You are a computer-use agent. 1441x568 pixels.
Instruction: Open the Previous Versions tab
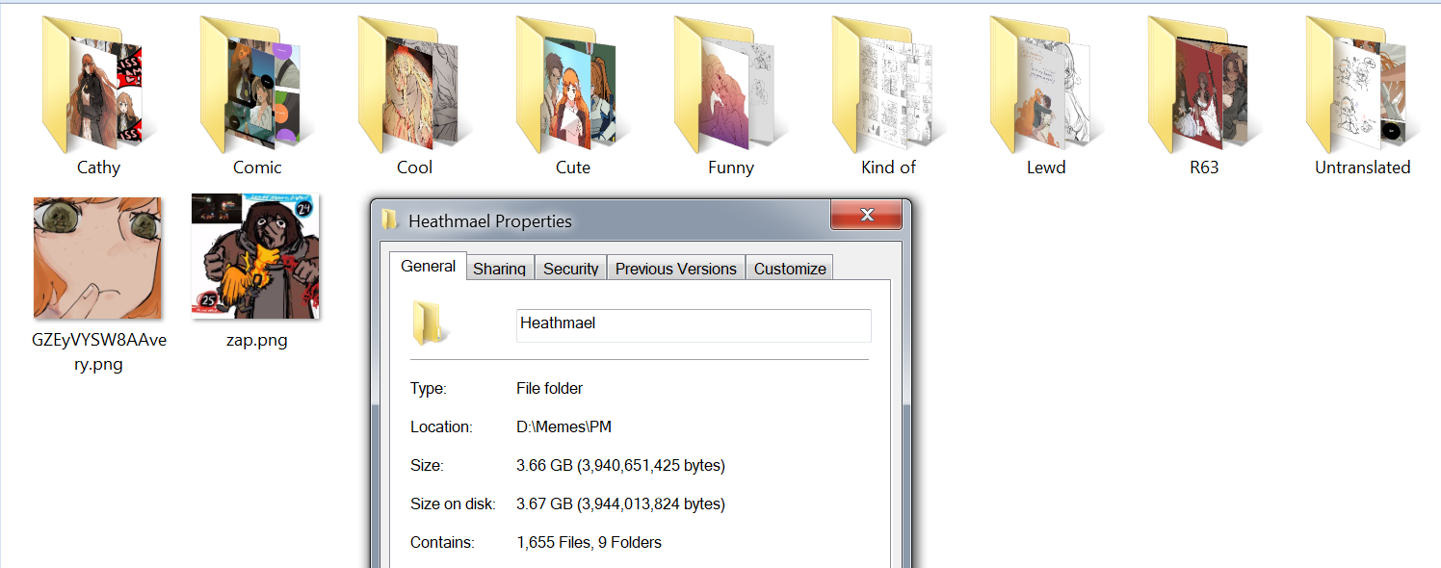click(x=676, y=269)
